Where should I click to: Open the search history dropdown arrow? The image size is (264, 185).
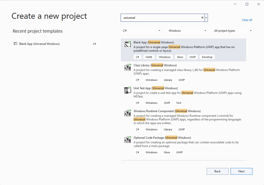pos(206,18)
